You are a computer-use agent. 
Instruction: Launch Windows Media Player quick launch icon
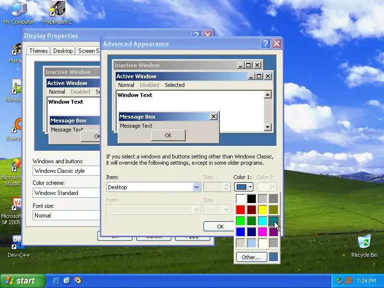78,280
